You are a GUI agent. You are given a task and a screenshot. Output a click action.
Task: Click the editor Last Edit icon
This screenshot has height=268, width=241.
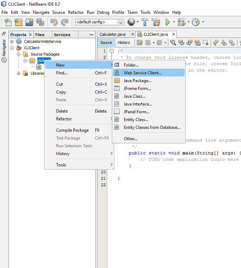140,42
